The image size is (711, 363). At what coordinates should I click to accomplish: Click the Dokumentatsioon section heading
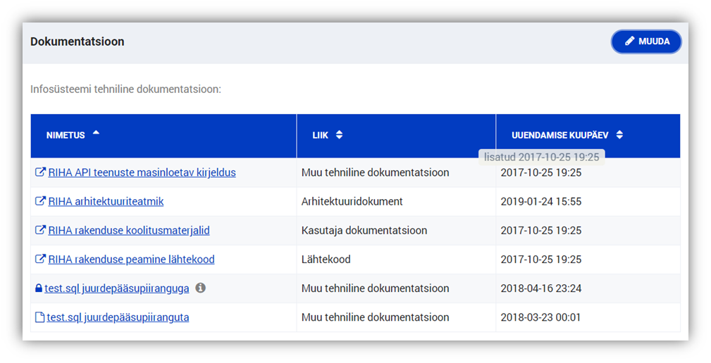(x=78, y=42)
